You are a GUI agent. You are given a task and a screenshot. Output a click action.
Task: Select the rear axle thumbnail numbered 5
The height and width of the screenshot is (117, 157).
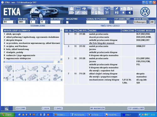pos(57,68)
